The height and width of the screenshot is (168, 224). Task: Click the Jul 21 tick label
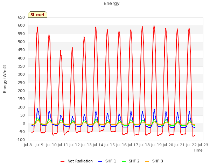(180, 145)
